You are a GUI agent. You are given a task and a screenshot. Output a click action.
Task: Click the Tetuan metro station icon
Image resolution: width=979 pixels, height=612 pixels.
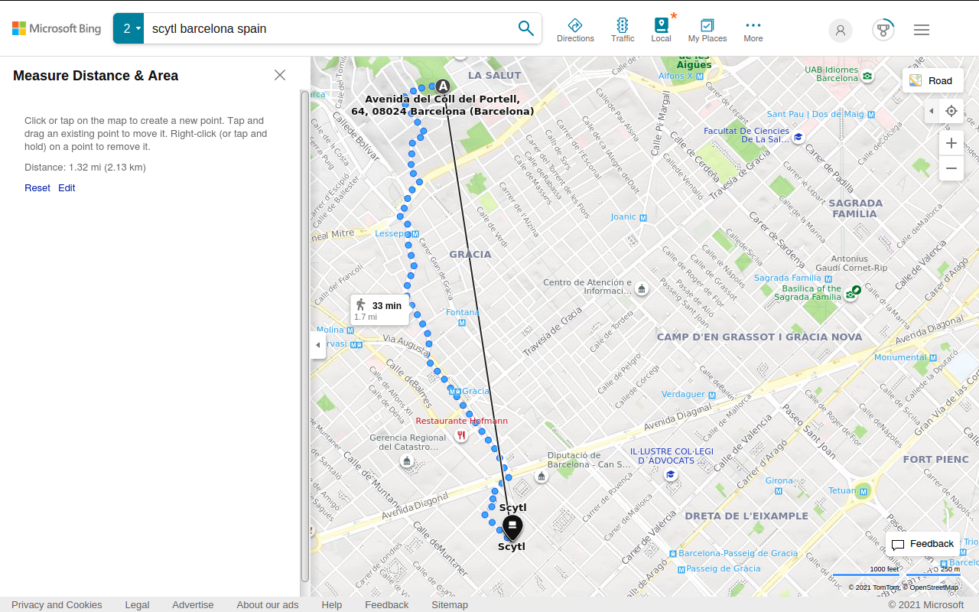pyautogui.click(x=864, y=490)
